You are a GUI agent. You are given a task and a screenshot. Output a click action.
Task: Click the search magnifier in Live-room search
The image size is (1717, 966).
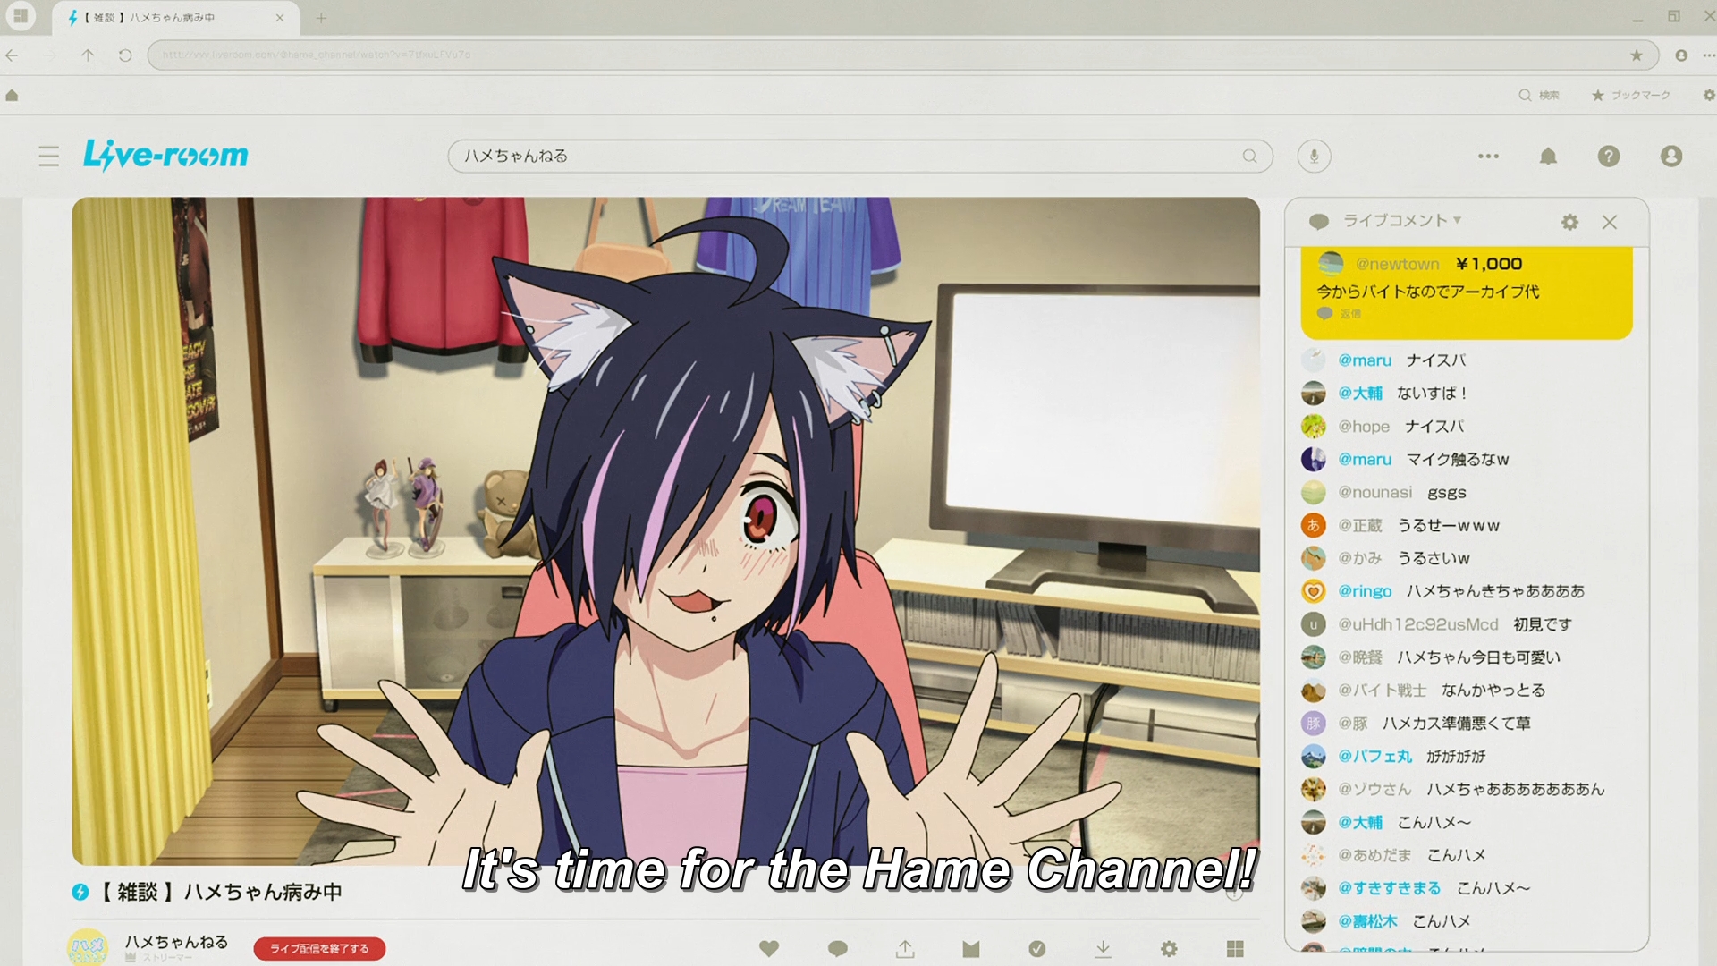click(x=1250, y=157)
